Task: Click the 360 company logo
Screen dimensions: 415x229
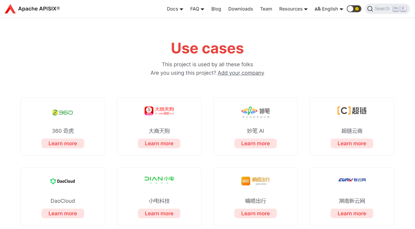Action: pos(63,112)
